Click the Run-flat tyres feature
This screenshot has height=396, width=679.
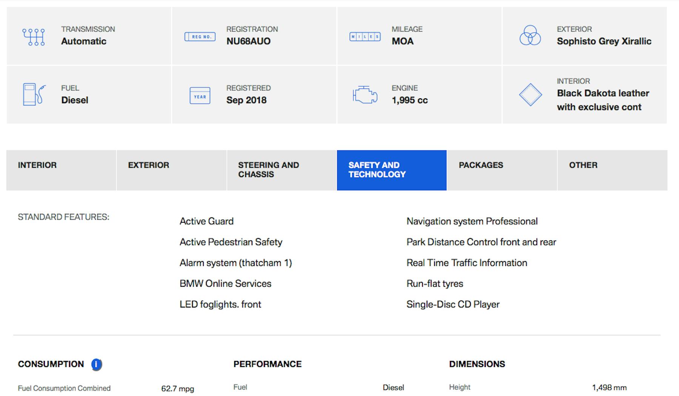[x=435, y=283]
